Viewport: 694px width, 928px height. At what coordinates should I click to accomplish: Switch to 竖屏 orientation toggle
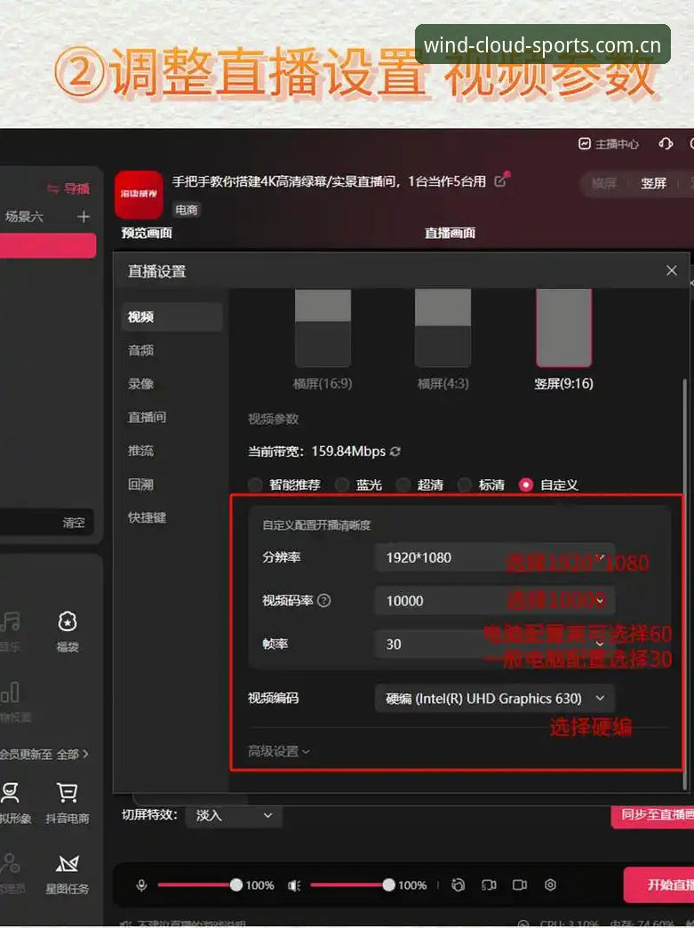pos(654,183)
